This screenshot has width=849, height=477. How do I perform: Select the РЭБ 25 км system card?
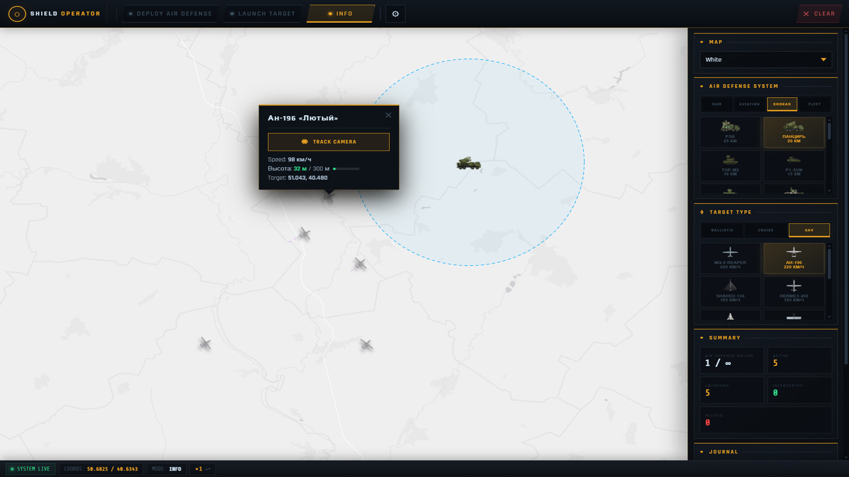pyautogui.click(x=730, y=132)
